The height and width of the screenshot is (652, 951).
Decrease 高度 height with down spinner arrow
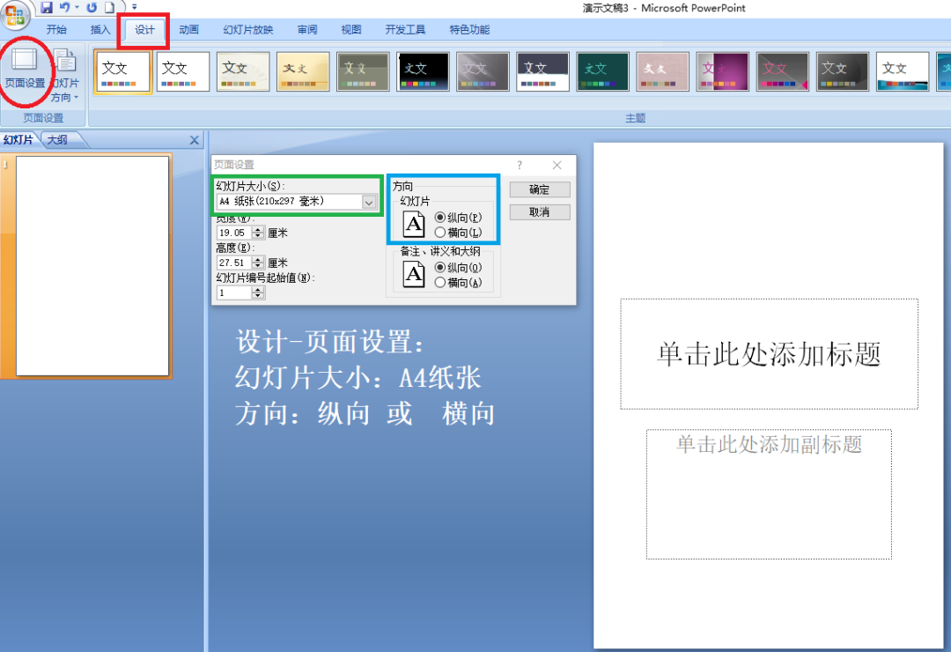258,265
